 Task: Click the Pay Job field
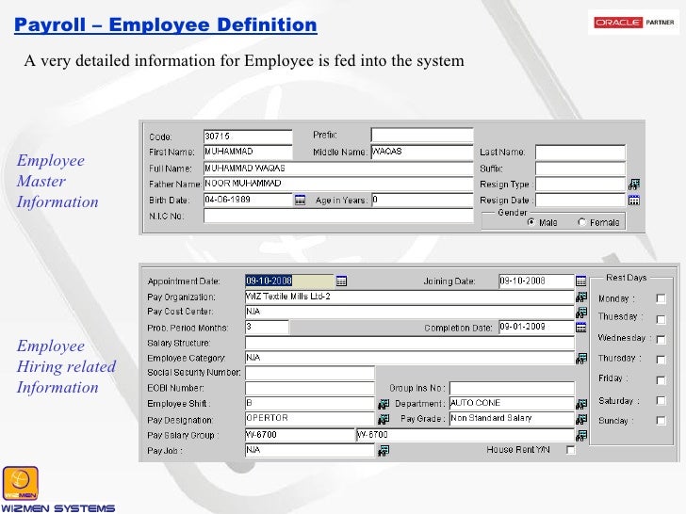[310, 450]
